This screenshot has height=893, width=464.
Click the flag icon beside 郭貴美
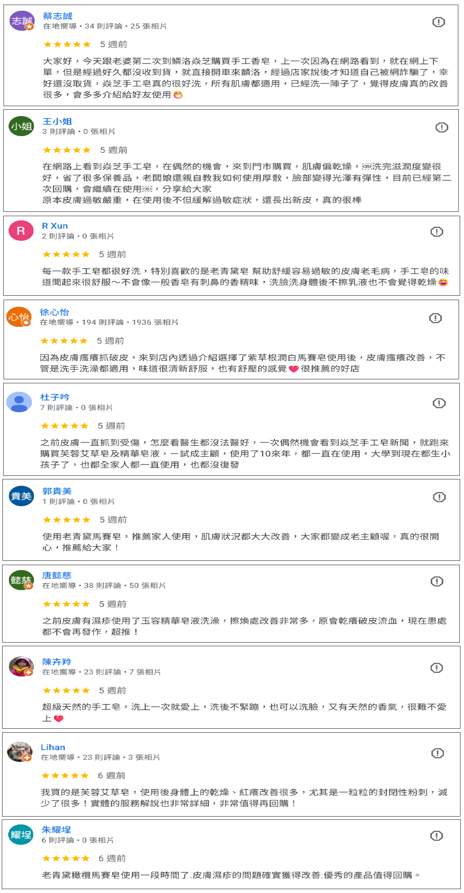[x=439, y=497]
